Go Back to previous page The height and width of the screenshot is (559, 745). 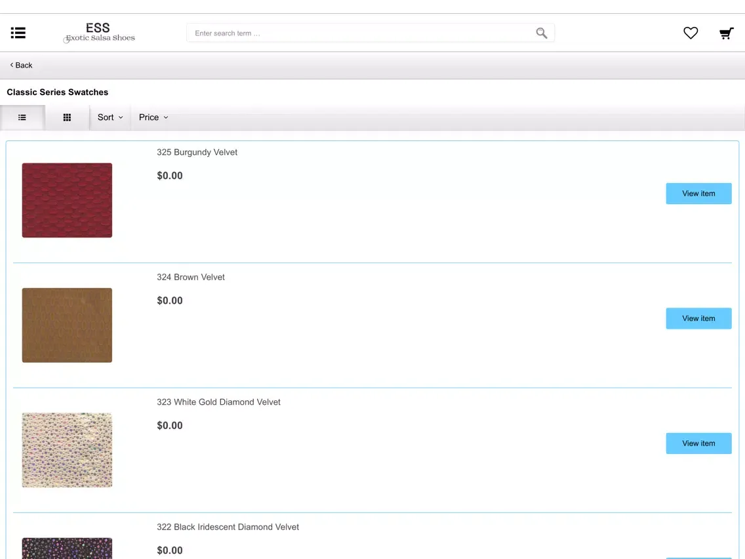[22, 65]
